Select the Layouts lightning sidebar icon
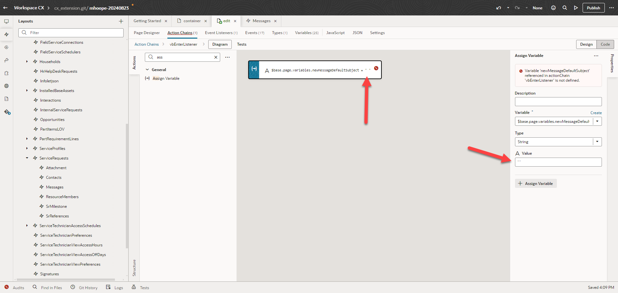Screen dimensions: 618x293 click(6, 34)
